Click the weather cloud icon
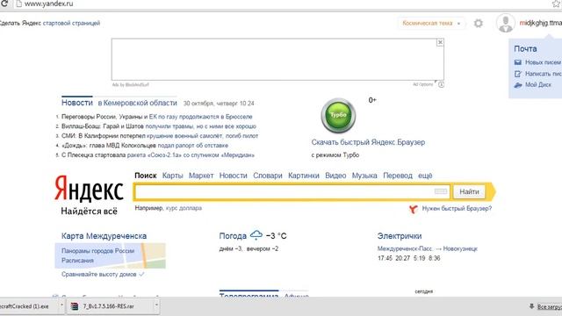 (x=256, y=235)
